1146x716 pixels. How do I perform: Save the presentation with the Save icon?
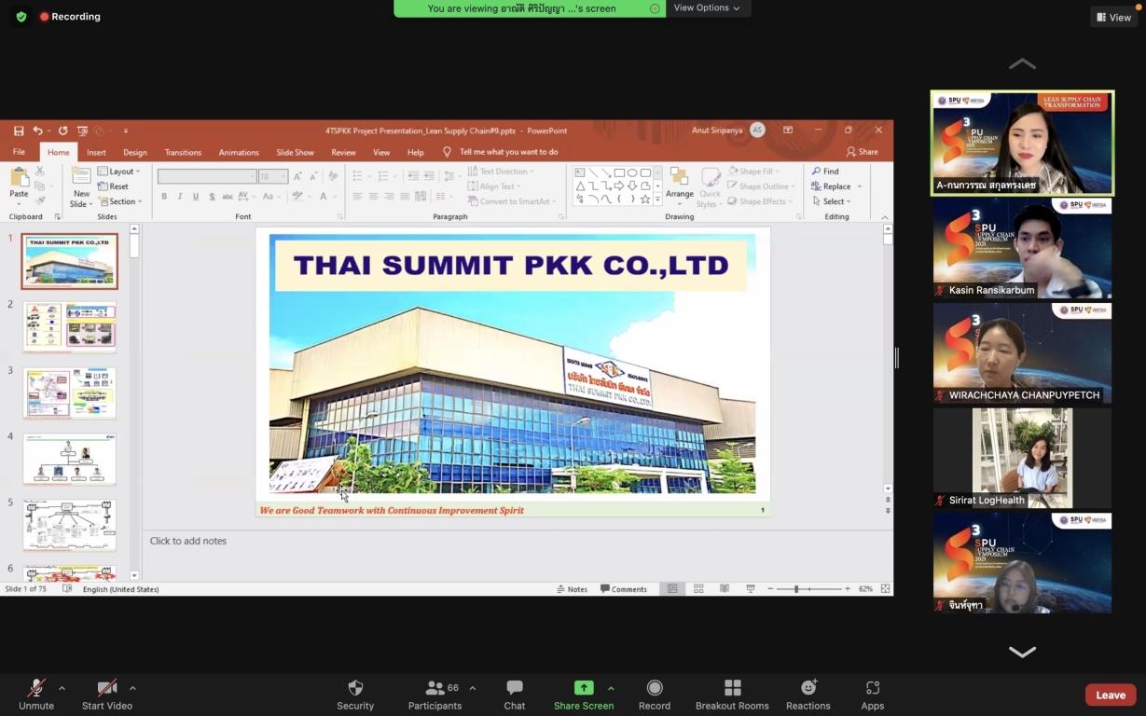pyautogui.click(x=19, y=131)
